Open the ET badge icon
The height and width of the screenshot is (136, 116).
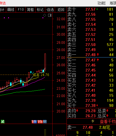point(34,122)
